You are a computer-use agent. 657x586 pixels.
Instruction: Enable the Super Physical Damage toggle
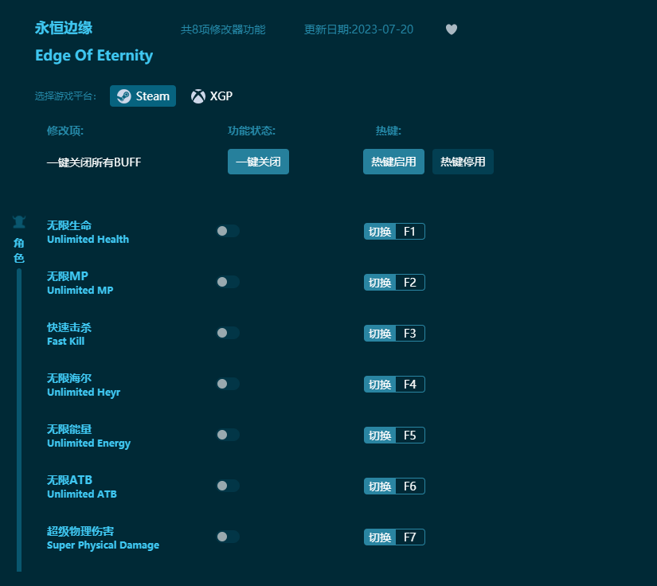click(x=228, y=537)
